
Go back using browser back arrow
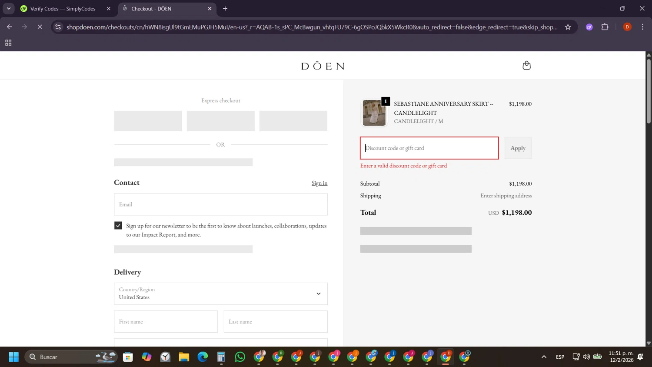pyautogui.click(x=10, y=27)
